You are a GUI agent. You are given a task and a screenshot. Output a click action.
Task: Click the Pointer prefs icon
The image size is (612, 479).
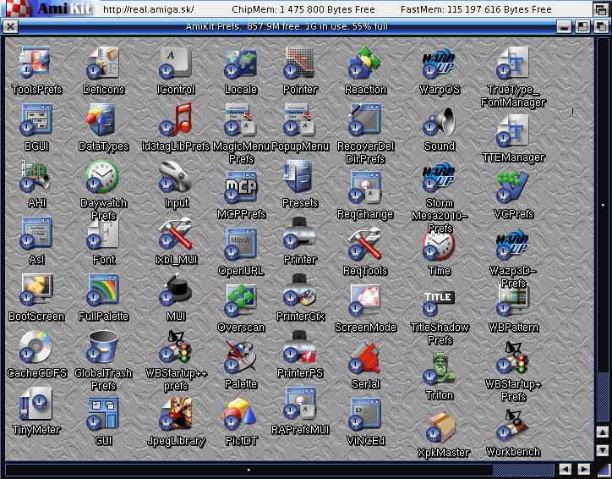pyautogui.click(x=300, y=63)
